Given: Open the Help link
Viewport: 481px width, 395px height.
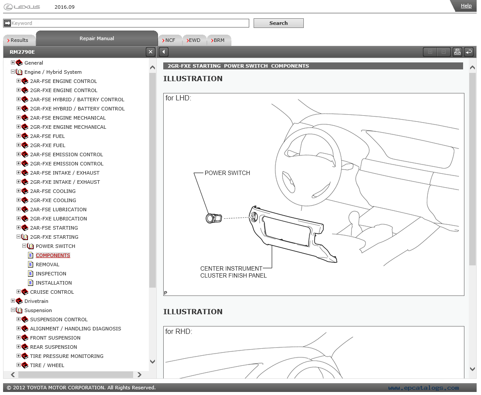Looking at the screenshot, I should [x=466, y=6].
